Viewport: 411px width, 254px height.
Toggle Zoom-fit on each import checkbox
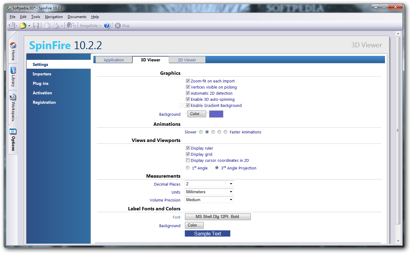tap(188, 81)
